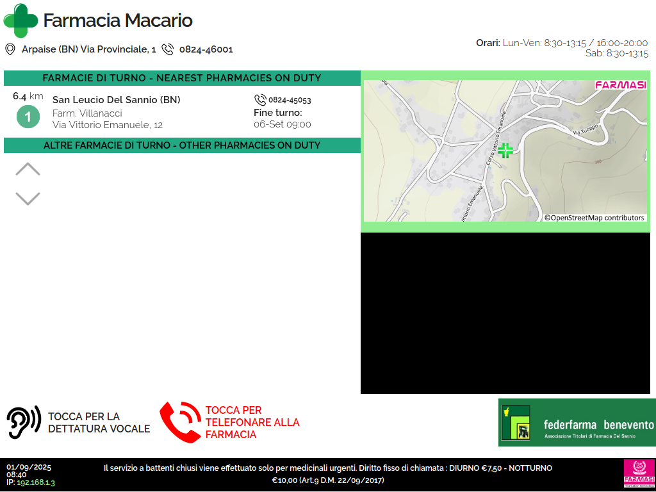656x492 pixels.
Task: Click the Farmacia Macario title
Action: 118,20
